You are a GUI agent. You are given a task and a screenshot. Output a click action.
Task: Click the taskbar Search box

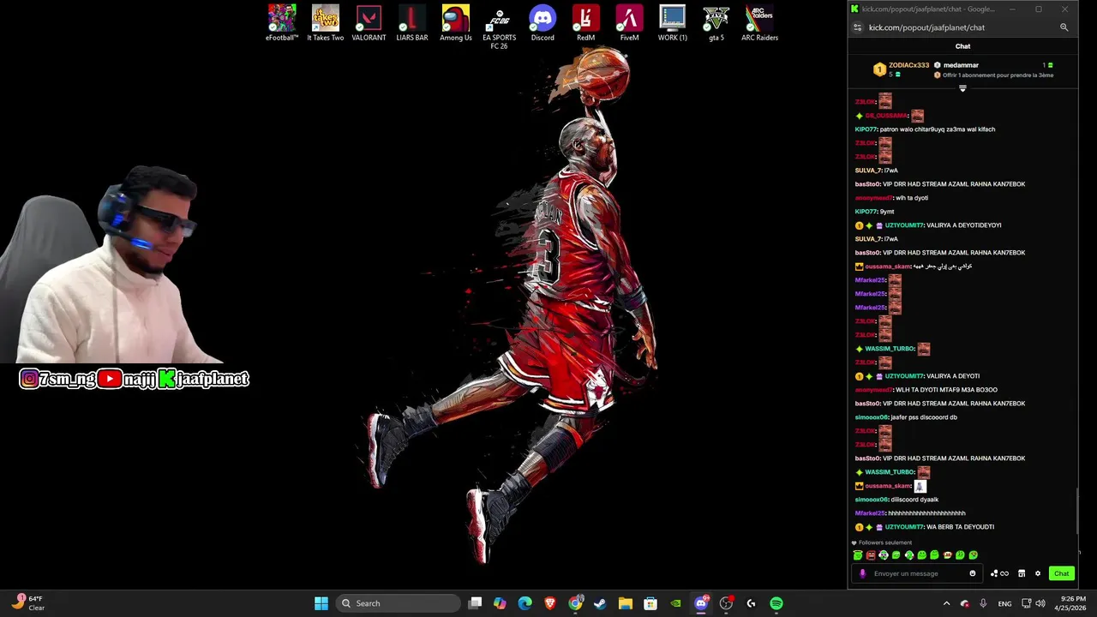tap(398, 603)
